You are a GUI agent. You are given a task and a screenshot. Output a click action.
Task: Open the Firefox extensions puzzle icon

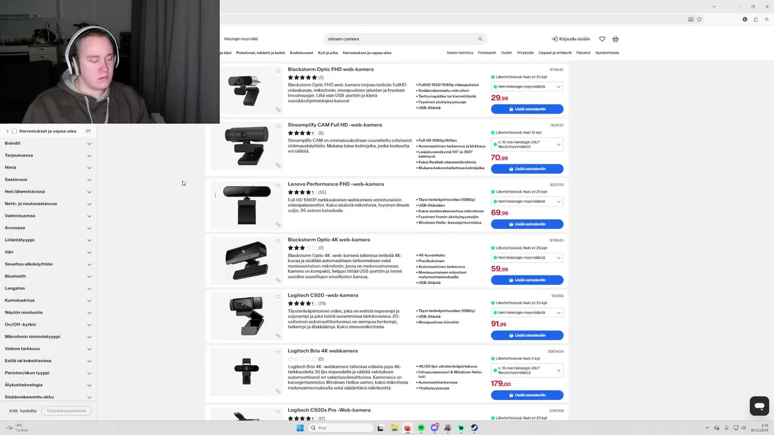[x=756, y=19]
